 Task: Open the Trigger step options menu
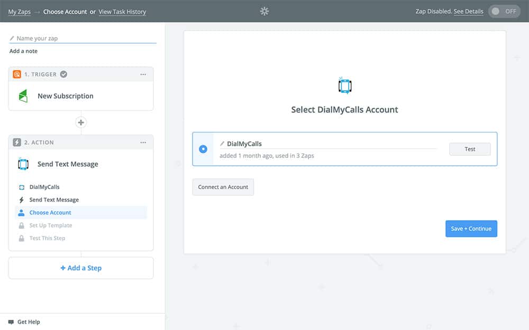143,74
